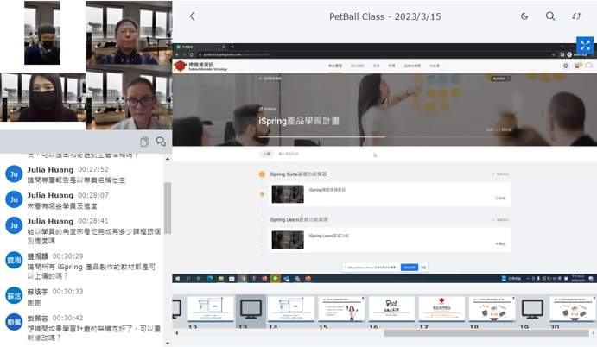The image size is (597, 347).
Task: Click Julia Huang avatar at 00:28:41
Action: pyautogui.click(x=14, y=226)
